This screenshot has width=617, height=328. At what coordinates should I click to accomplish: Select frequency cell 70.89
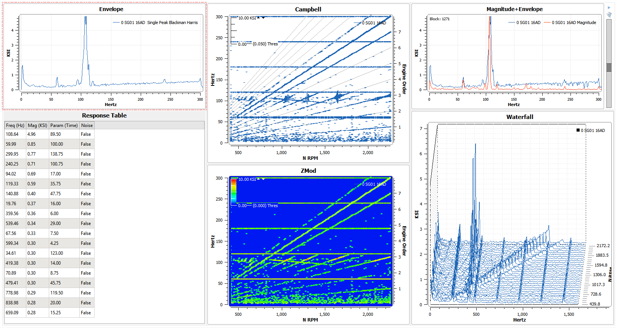(15, 273)
